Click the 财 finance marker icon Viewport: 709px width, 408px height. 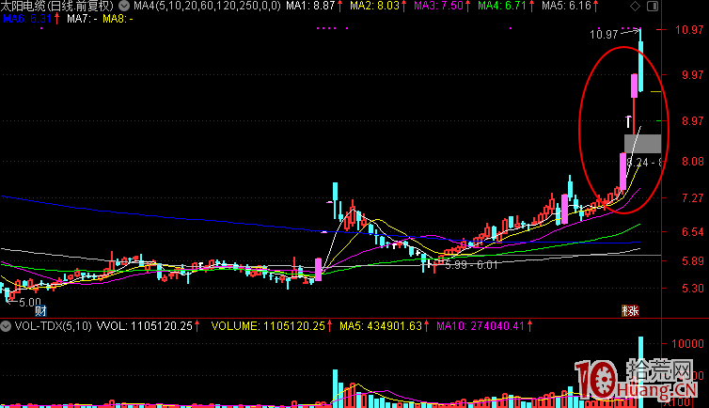coord(40,311)
